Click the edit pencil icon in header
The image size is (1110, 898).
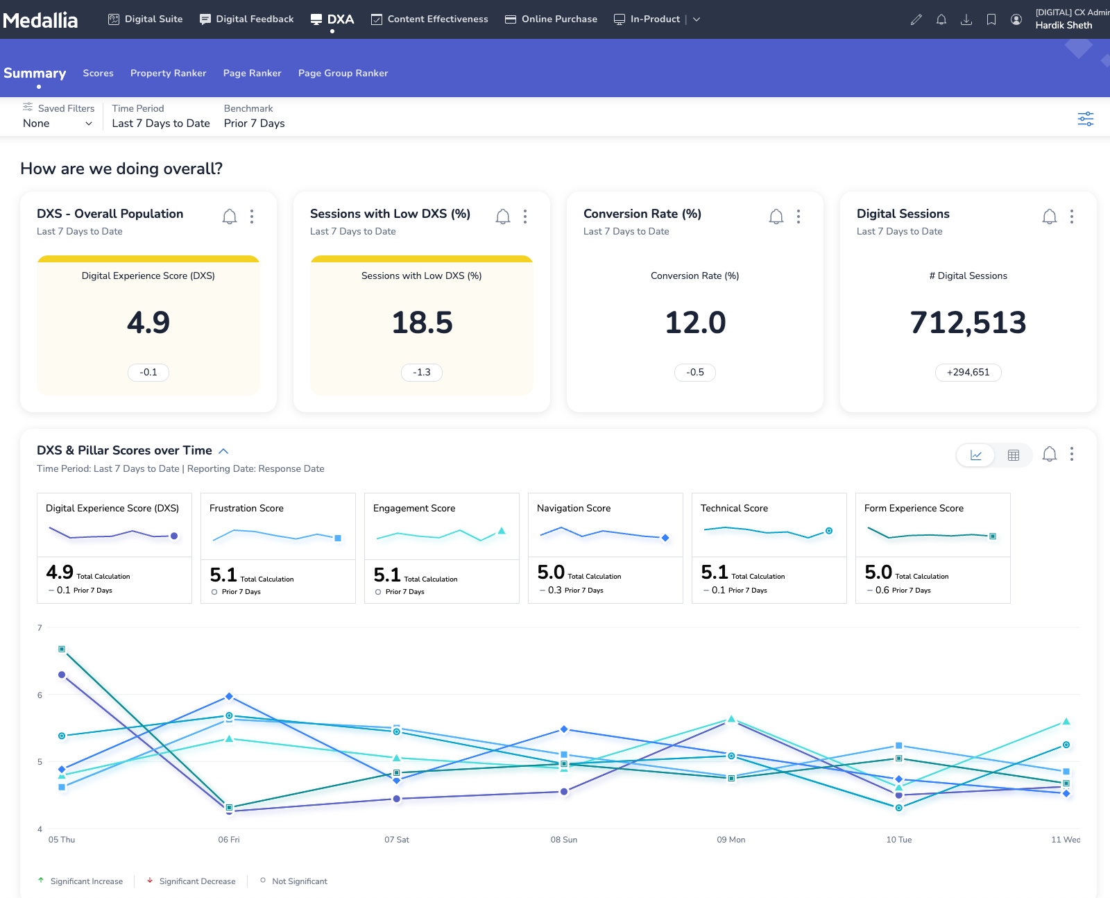916,19
